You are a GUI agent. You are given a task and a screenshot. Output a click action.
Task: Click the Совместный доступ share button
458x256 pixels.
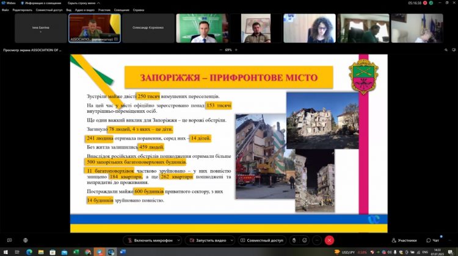[x=262, y=240]
